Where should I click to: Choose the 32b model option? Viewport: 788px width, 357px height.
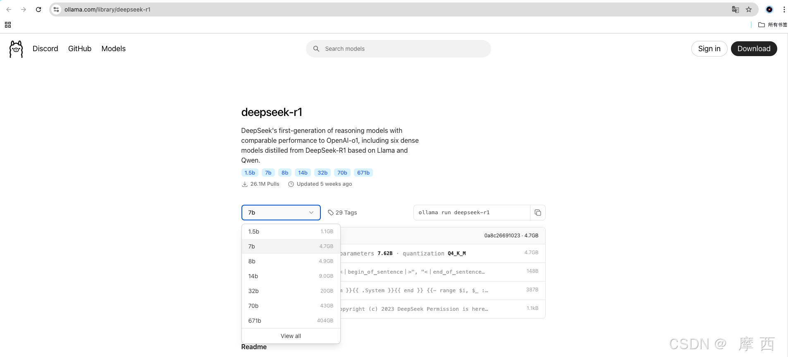click(x=291, y=291)
